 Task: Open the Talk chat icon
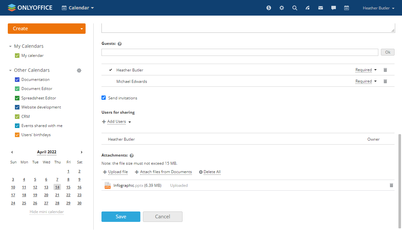point(333,8)
